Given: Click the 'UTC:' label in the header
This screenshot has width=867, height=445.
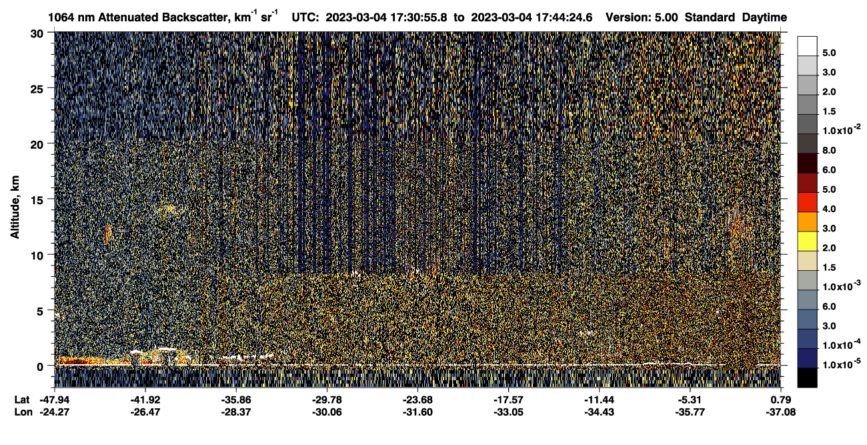Looking at the screenshot, I should pos(305,17).
